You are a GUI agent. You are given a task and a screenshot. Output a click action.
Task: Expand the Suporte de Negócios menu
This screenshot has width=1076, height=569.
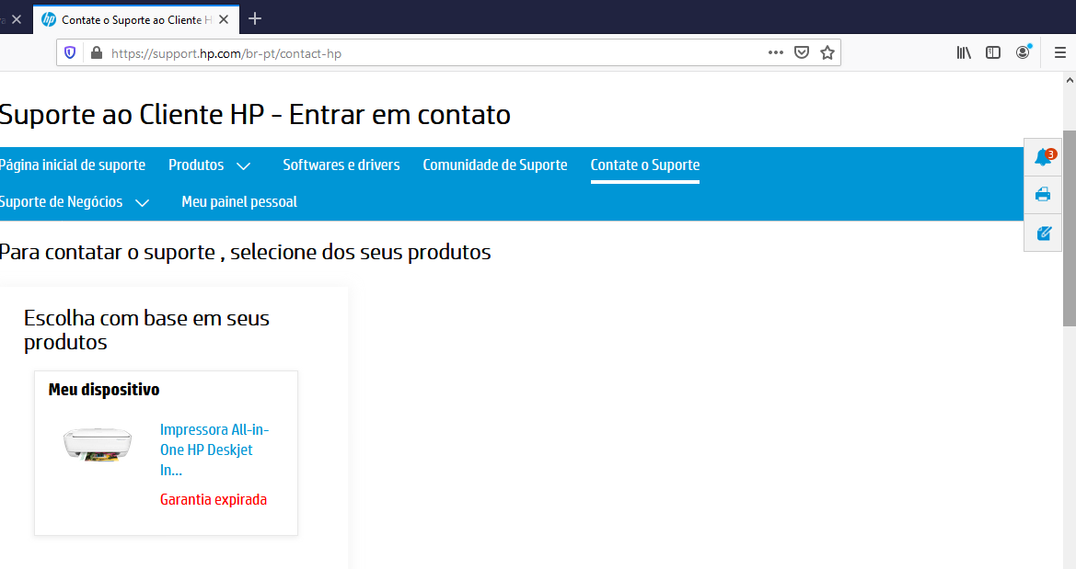tap(75, 202)
